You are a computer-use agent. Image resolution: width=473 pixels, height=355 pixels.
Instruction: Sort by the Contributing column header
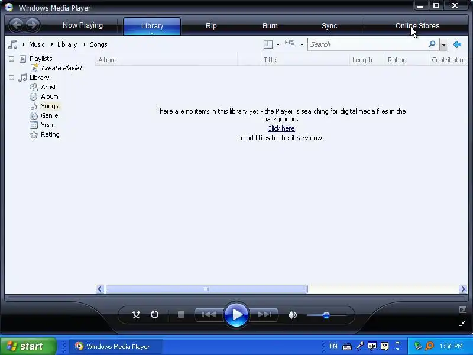[x=449, y=60]
